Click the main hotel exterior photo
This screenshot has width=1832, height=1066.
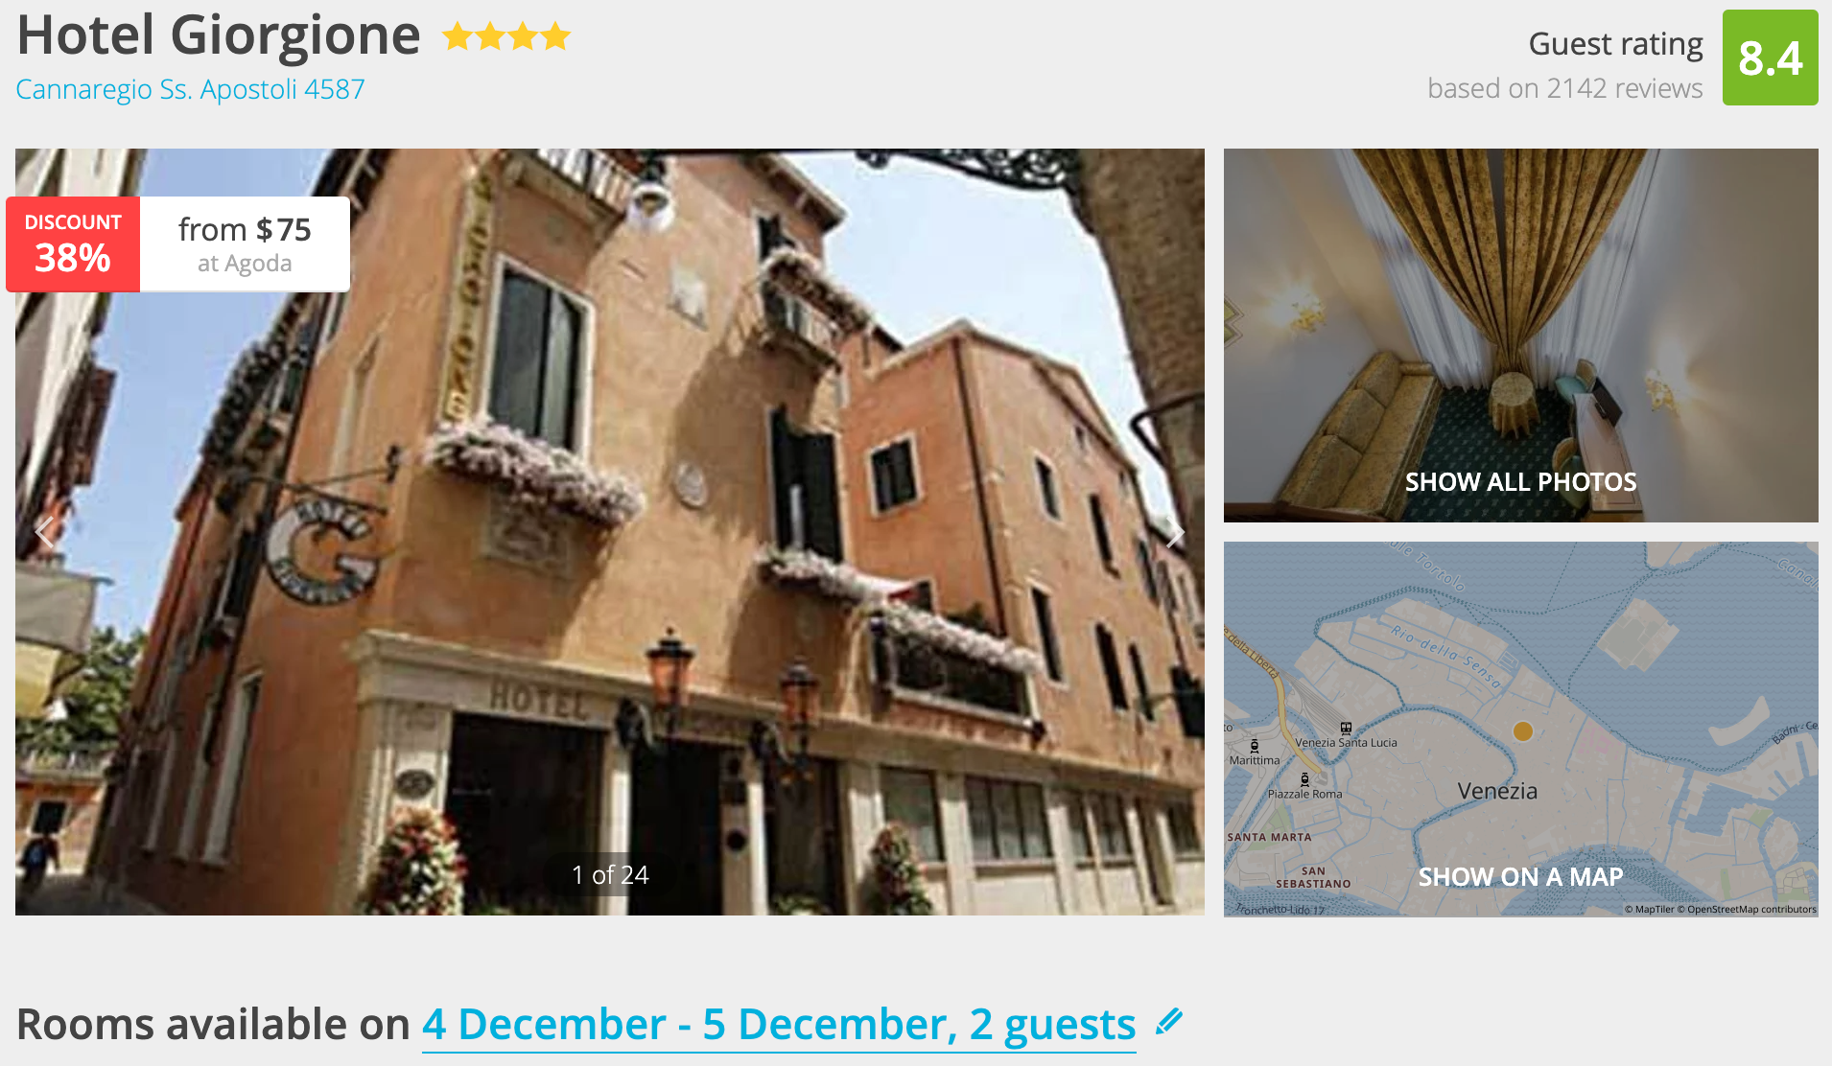click(x=610, y=532)
